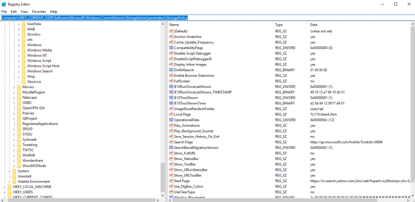Viewport: 415px width, 202px height.
Task: Click the (Default) string value icon
Action: tap(171, 31)
